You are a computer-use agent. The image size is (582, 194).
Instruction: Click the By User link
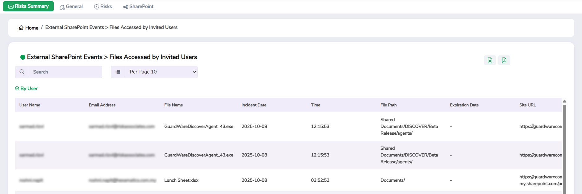pyautogui.click(x=29, y=89)
